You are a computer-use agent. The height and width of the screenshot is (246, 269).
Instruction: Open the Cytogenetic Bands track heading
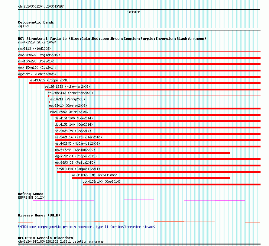[x=36, y=22]
